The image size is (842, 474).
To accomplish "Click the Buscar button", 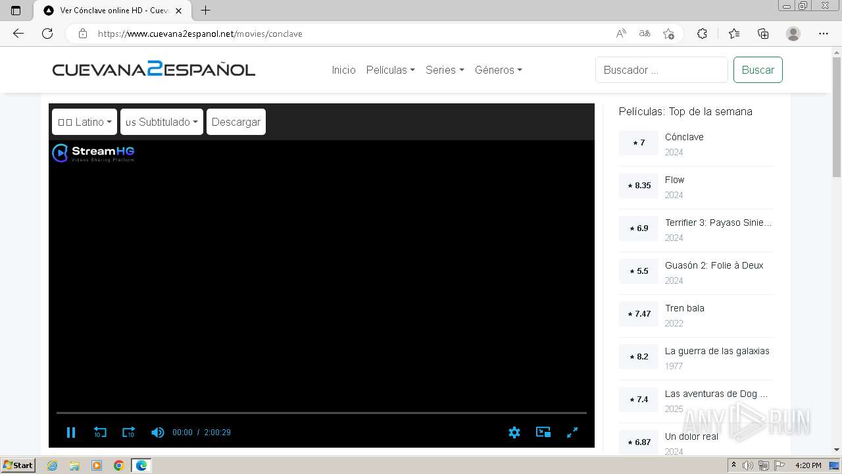I will tap(758, 70).
